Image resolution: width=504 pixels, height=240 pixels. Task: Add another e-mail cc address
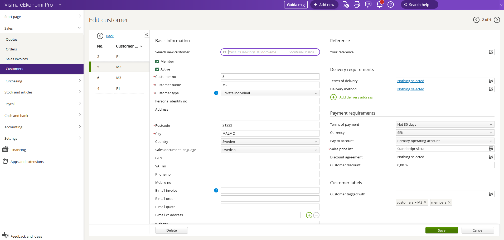309,215
